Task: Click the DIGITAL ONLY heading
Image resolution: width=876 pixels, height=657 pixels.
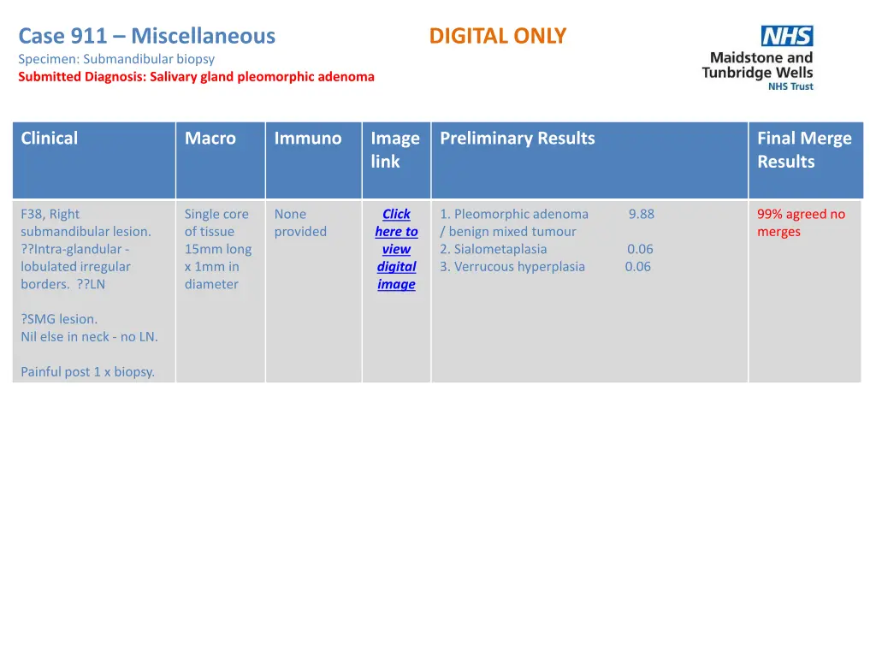Action: [498, 36]
